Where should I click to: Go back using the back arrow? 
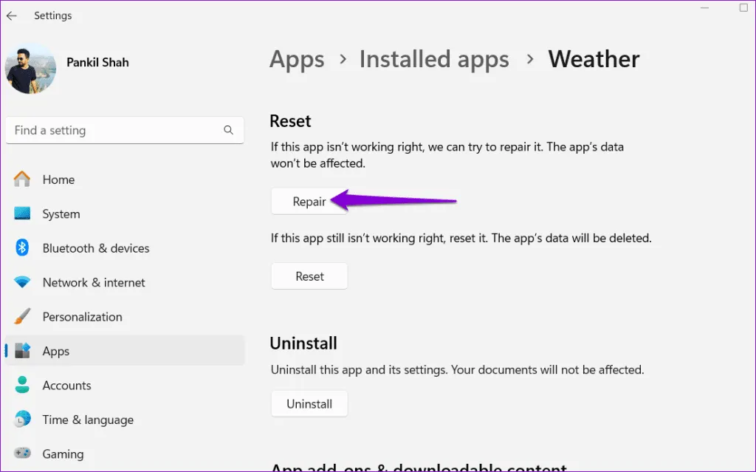[x=12, y=16]
